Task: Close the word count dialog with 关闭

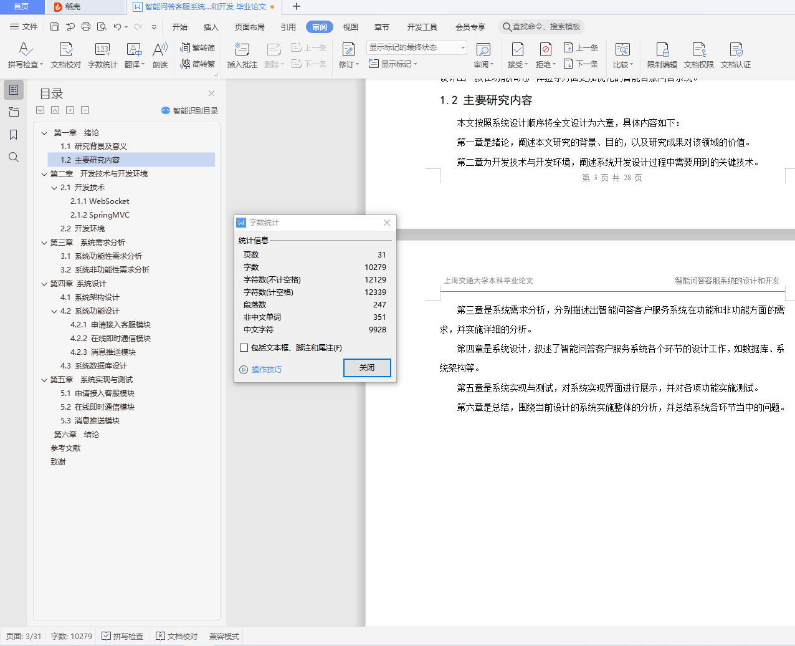Action: [x=367, y=368]
